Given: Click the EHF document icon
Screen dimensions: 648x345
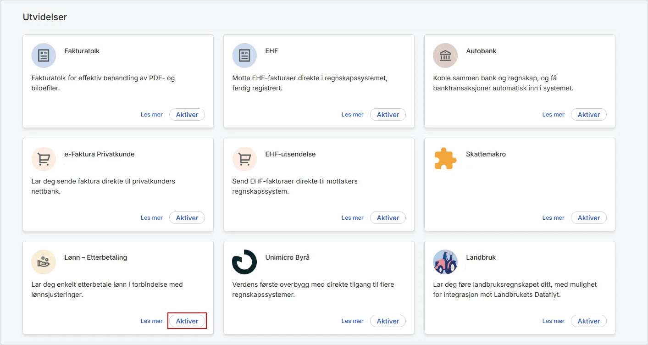Looking at the screenshot, I should coord(244,56).
